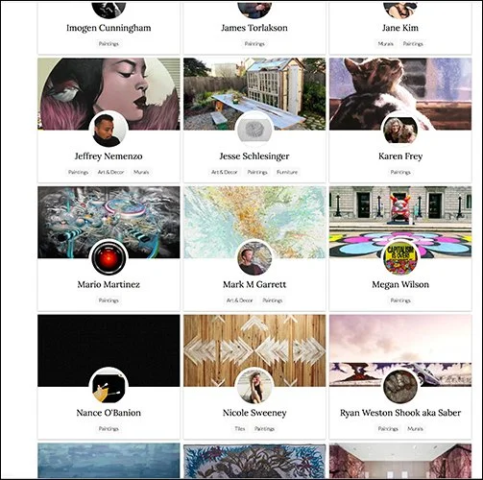Viewport: 483px width, 480px height.
Task: Open Mario Martinez's red eye avatar
Action: tap(109, 258)
